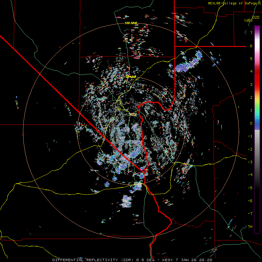Click the KESX station identifier
Image resolution: width=262 pixels, height=262 pixels.
[x=168, y=260]
